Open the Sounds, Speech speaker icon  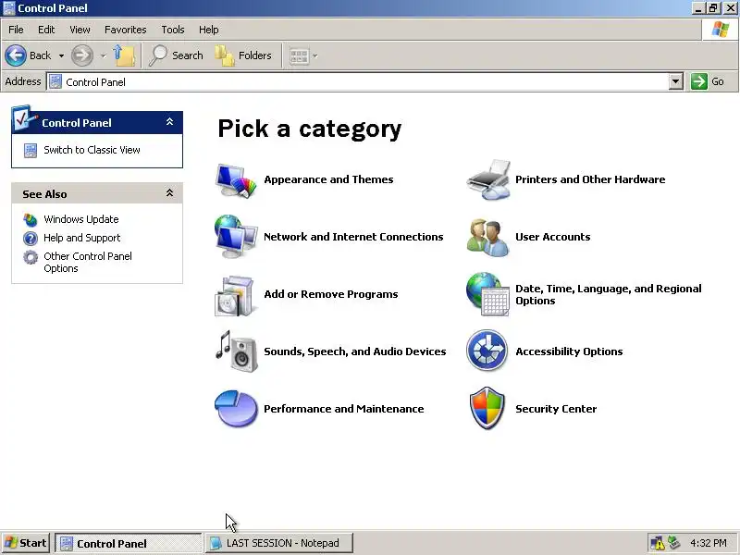237,351
